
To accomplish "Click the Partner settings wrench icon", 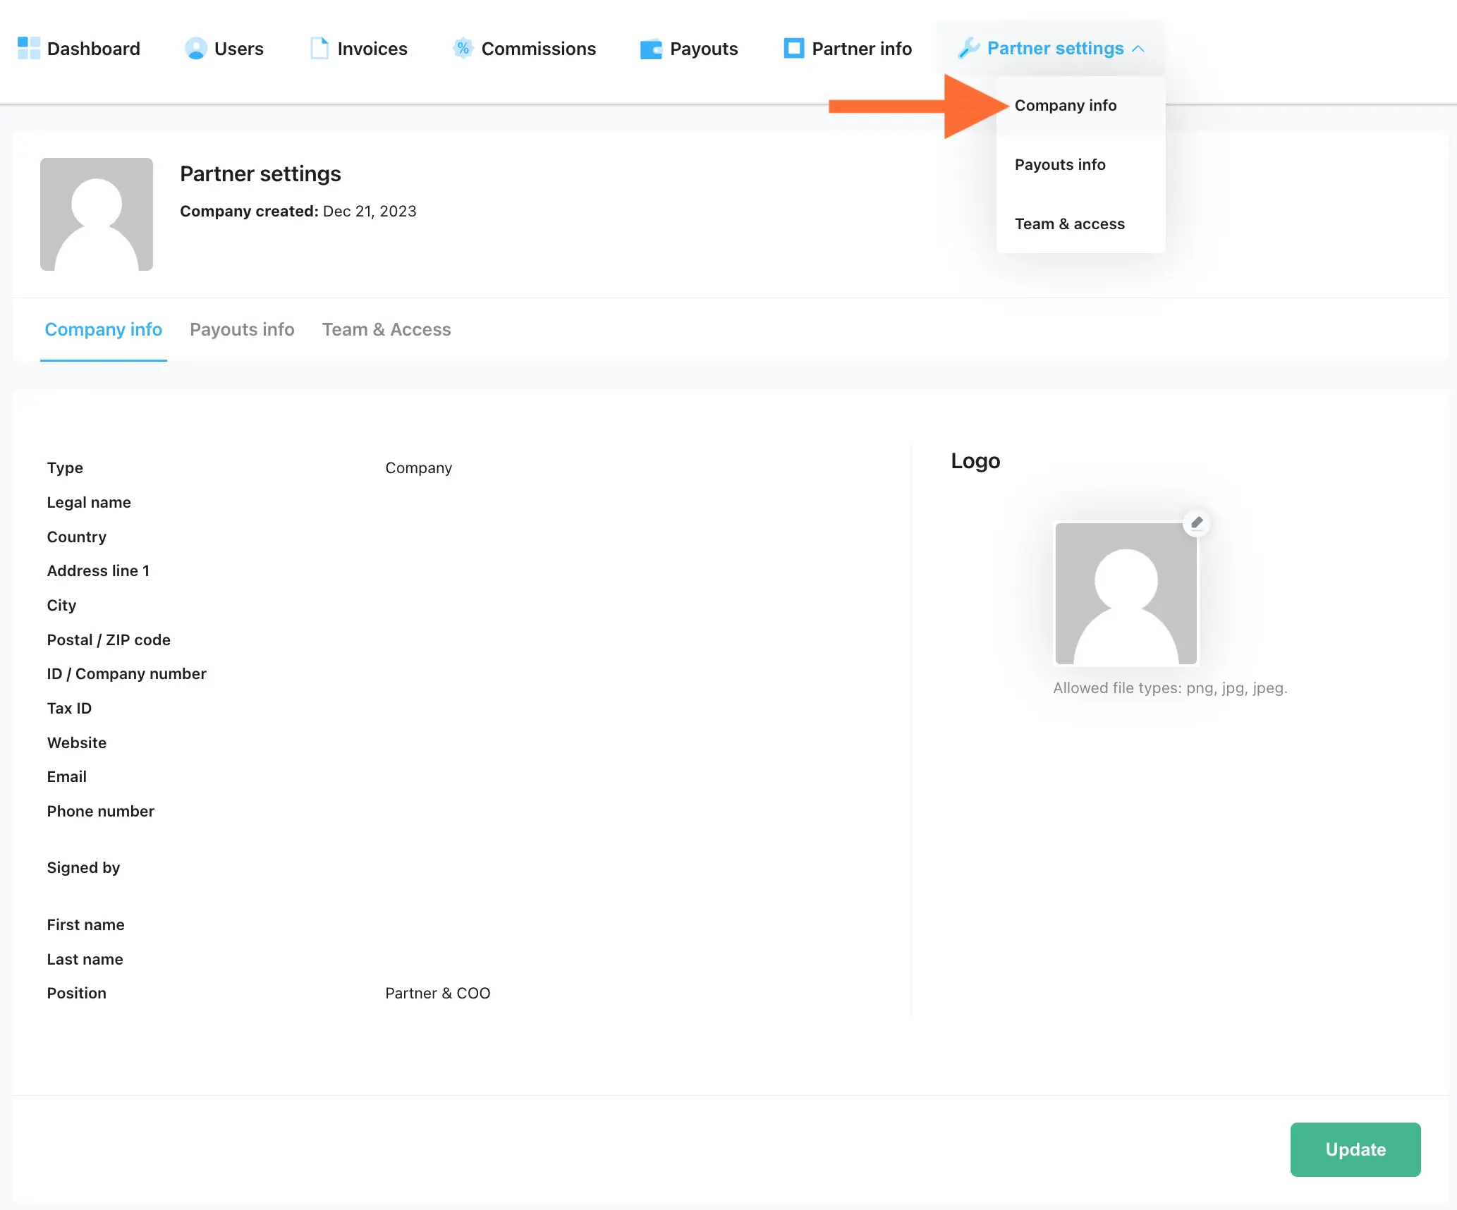I will click(969, 49).
